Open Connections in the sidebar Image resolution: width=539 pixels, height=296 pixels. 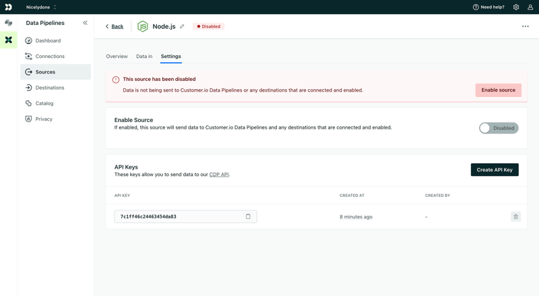pos(55,56)
